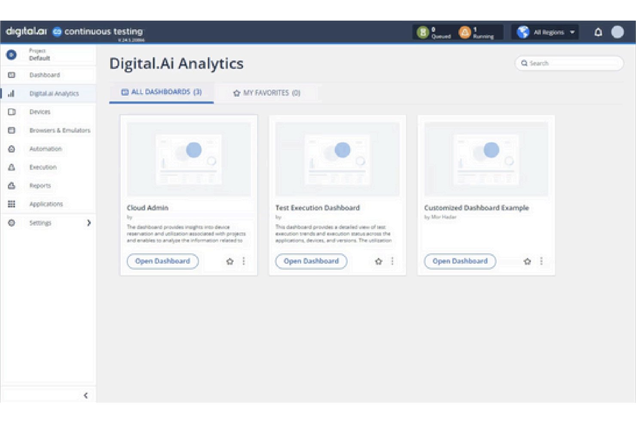Collapse the sidebar with the chevron

pyautogui.click(x=86, y=396)
